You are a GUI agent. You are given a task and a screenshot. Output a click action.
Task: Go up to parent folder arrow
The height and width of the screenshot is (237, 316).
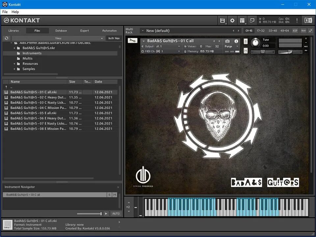pos(6,87)
